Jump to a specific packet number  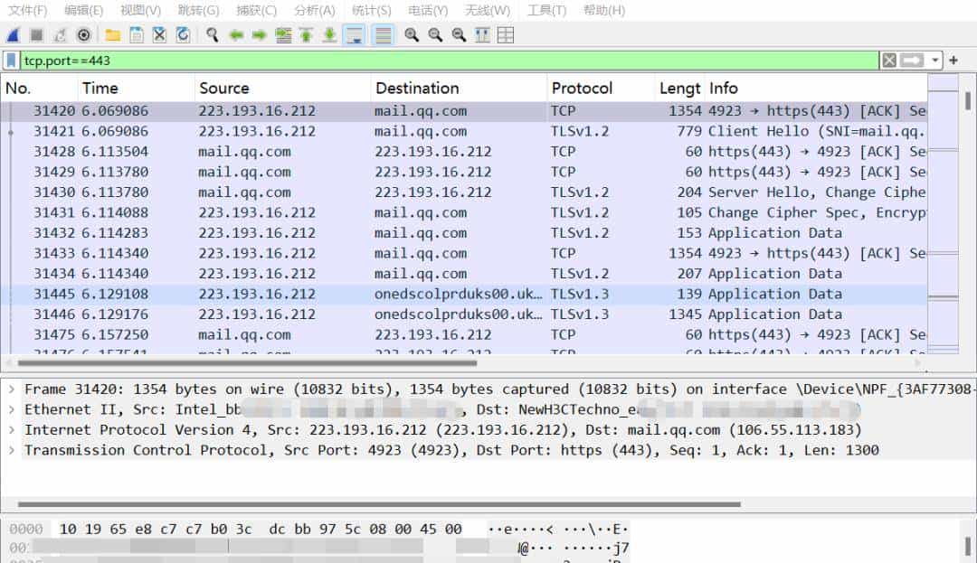pos(283,35)
